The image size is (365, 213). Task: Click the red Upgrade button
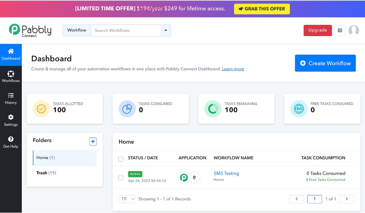tap(318, 30)
